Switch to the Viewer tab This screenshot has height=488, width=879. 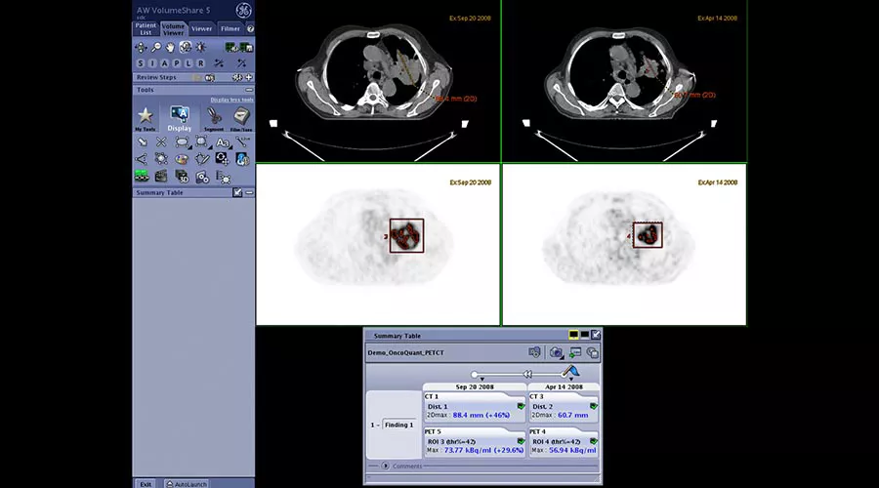click(x=201, y=28)
